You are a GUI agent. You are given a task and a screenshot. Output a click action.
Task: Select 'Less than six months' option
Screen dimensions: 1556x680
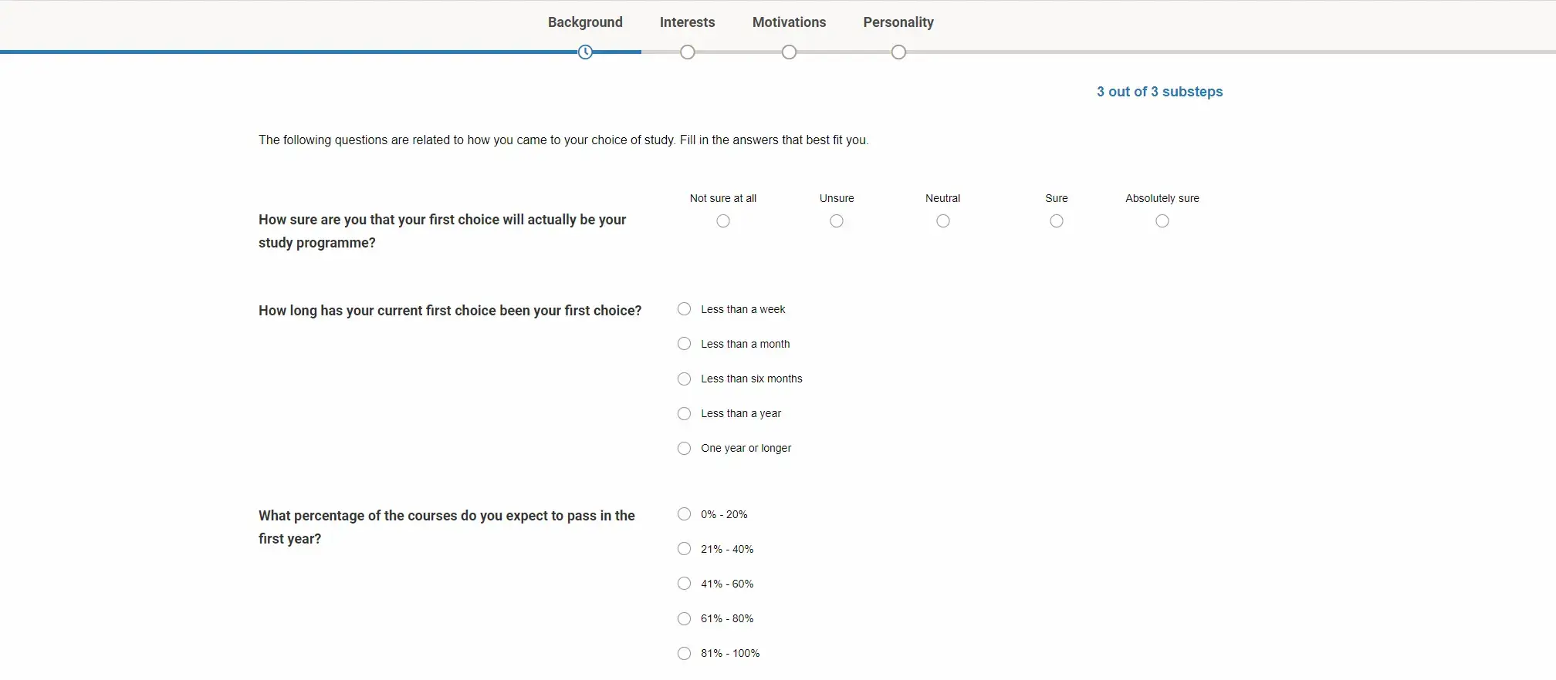tap(685, 379)
